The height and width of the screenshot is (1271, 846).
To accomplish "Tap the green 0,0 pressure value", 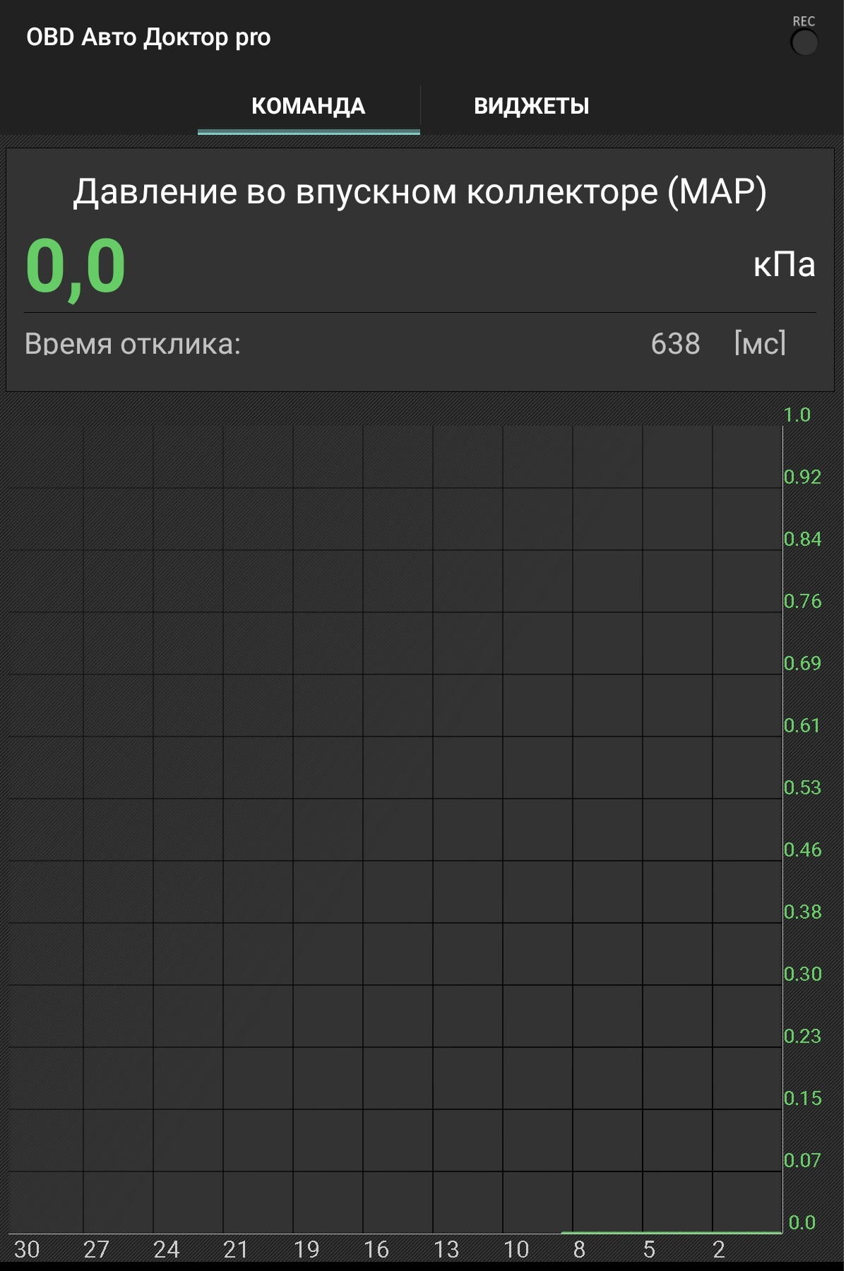I will pos(76,267).
